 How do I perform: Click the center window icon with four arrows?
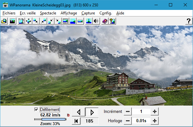[29, 21]
